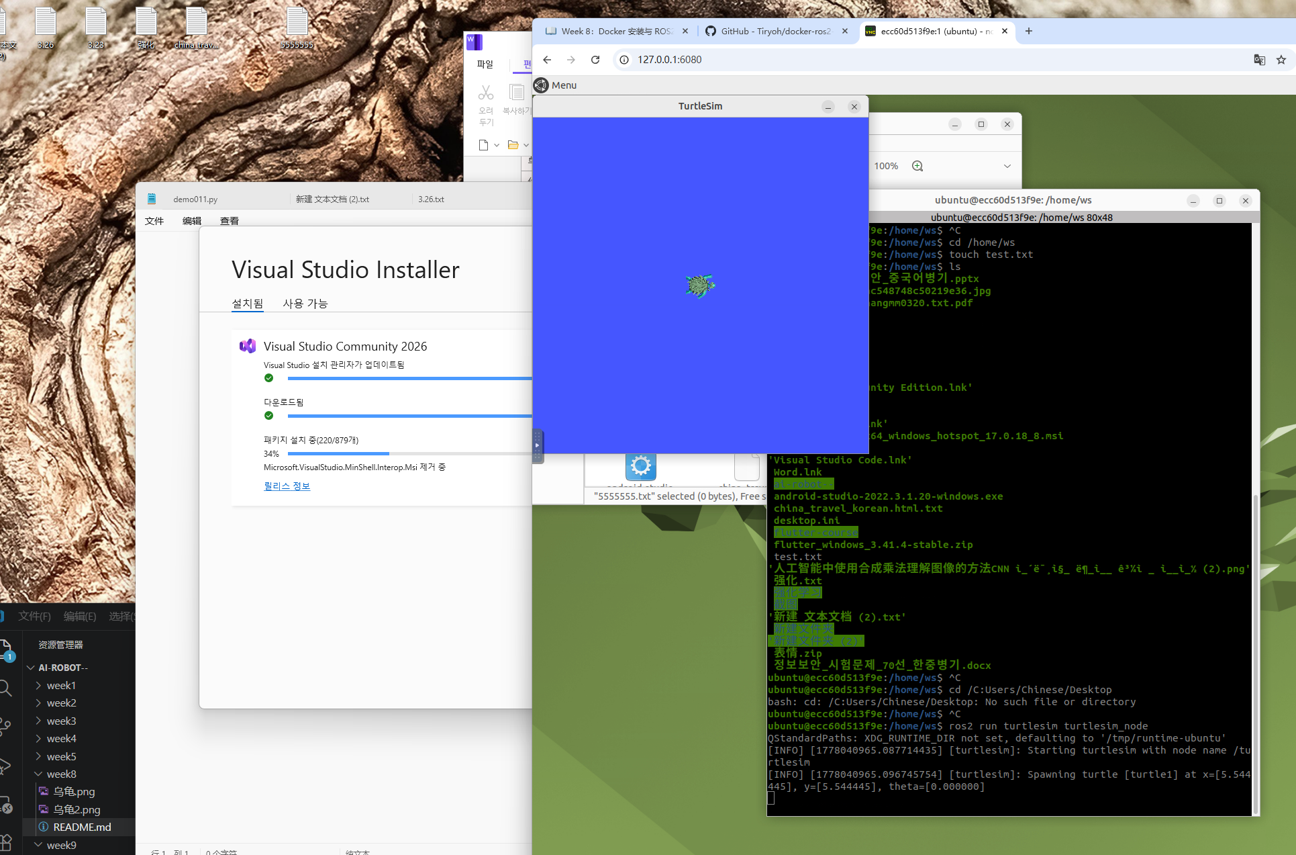Close the Week 8 Docker browser tab
1296x855 pixels.
pyautogui.click(x=685, y=31)
